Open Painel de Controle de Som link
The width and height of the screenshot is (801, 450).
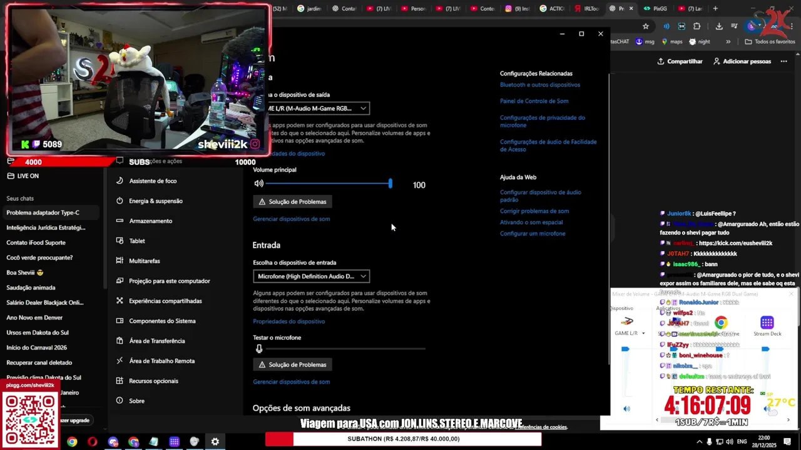coord(534,101)
